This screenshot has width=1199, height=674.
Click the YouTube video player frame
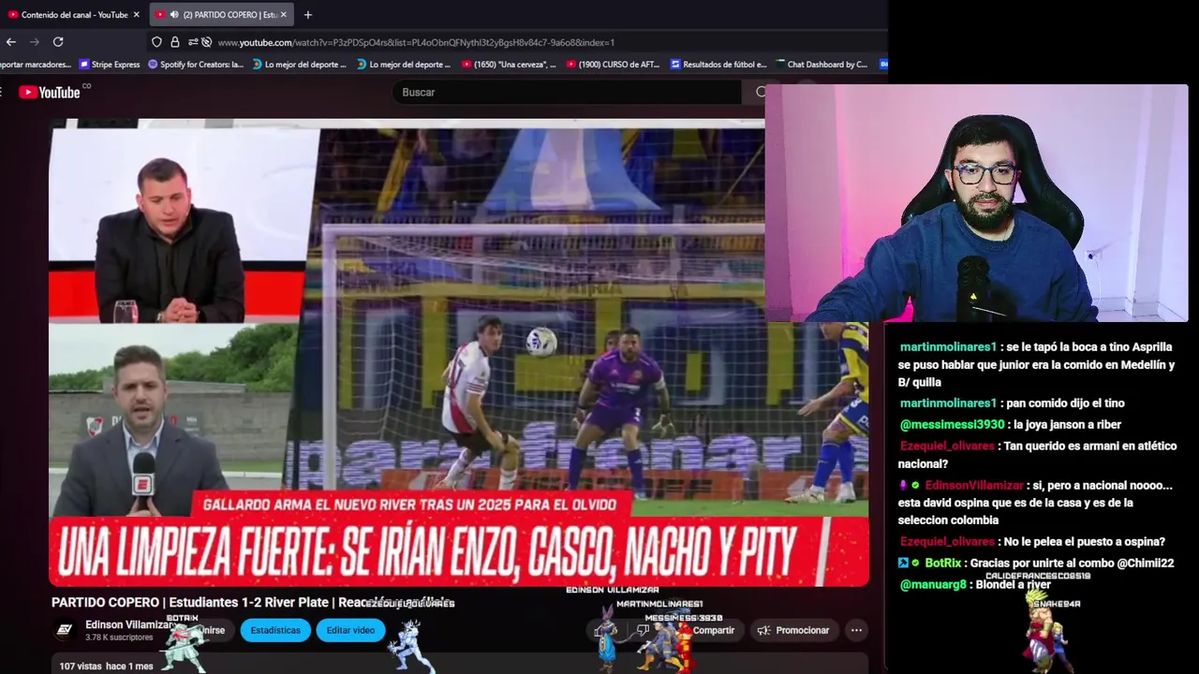(x=459, y=352)
